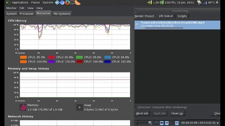
Task: Open the Monitor menu
Action: click(11, 8)
